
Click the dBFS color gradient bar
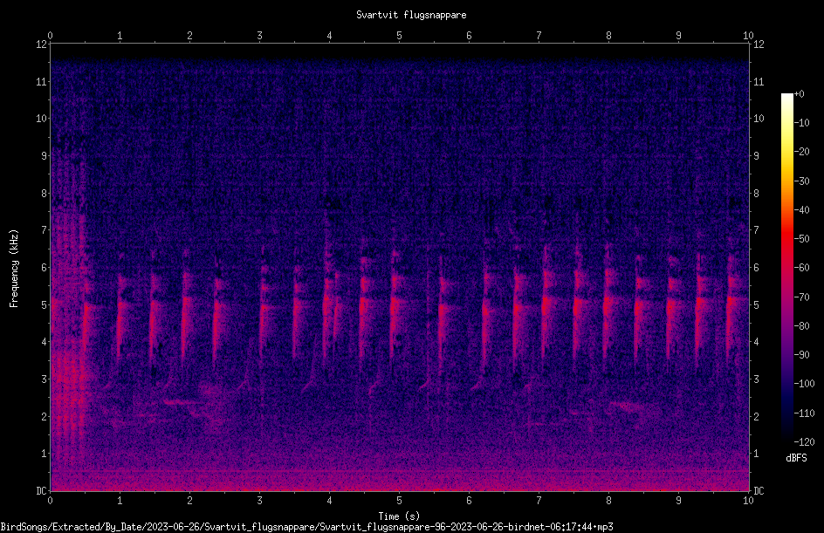(x=786, y=268)
